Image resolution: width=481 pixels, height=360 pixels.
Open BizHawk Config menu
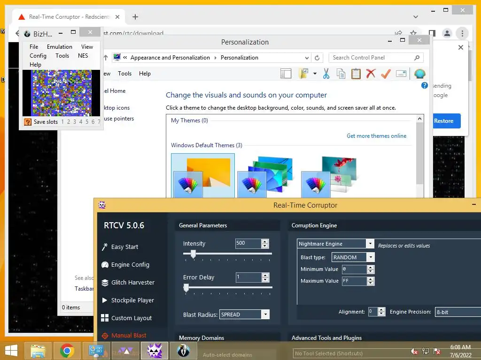[38, 56]
